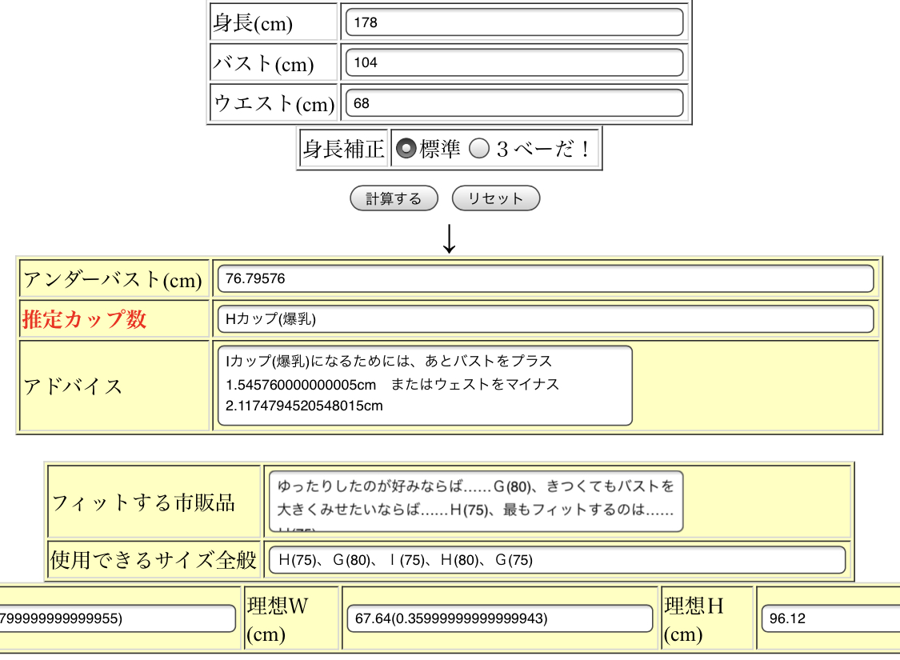Click the フィットする市販品 label cell
The image size is (900, 660).
144,502
